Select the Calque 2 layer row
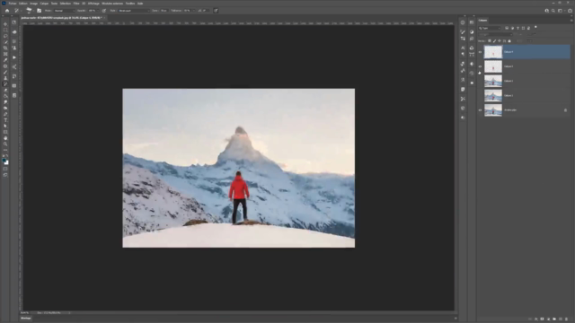Image resolution: width=575 pixels, height=323 pixels. coord(527,81)
